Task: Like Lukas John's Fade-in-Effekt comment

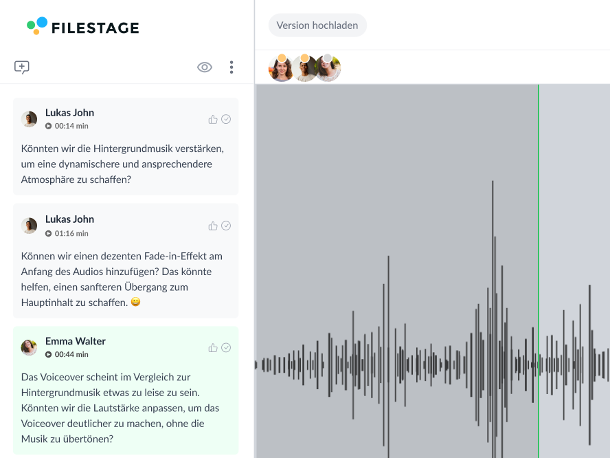Action: [212, 226]
